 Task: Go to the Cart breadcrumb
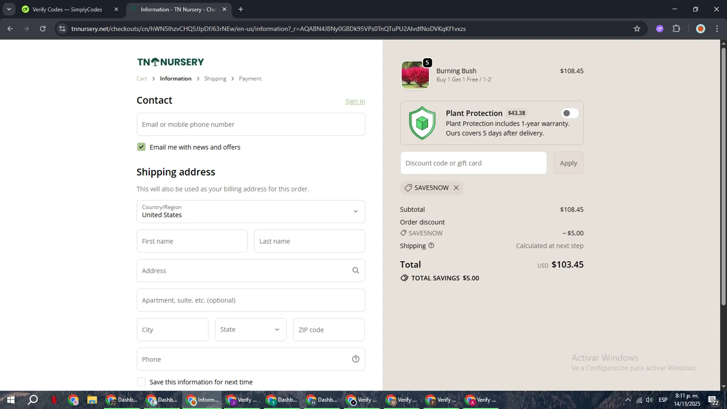[x=142, y=79]
